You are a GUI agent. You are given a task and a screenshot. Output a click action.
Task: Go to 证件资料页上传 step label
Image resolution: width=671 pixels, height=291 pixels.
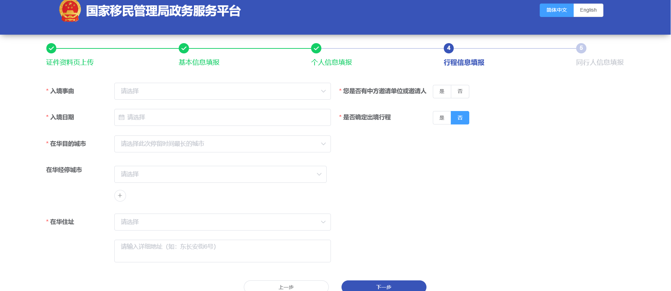point(70,63)
